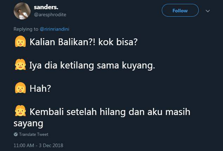The width and height of the screenshot is (223, 151).
Task: Click the Translate Tweet link
Action: click(34, 134)
